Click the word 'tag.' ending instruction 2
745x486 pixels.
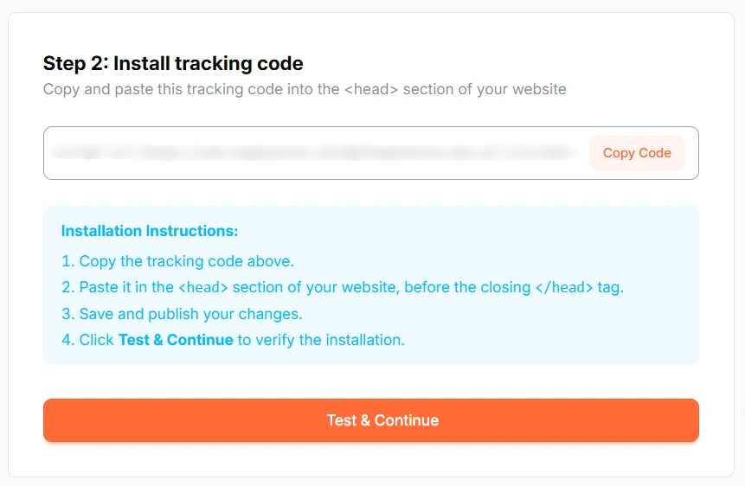coord(611,287)
